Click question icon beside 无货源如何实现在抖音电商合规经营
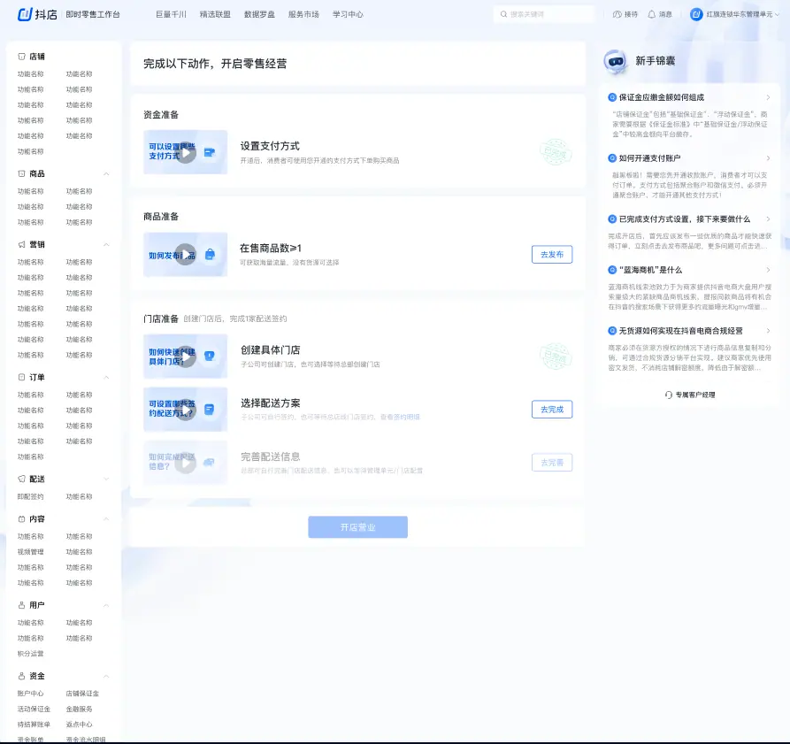 (612, 331)
